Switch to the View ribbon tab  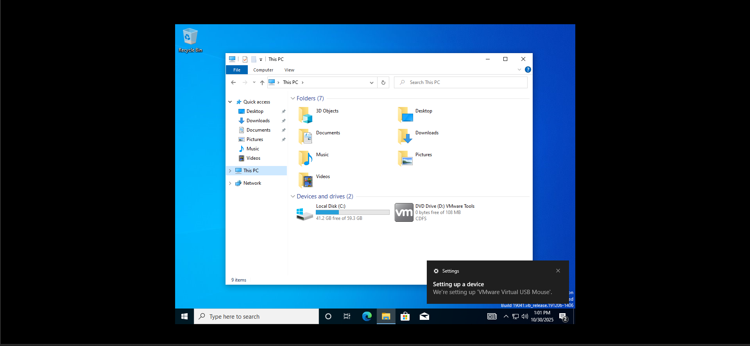tap(289, 70)
